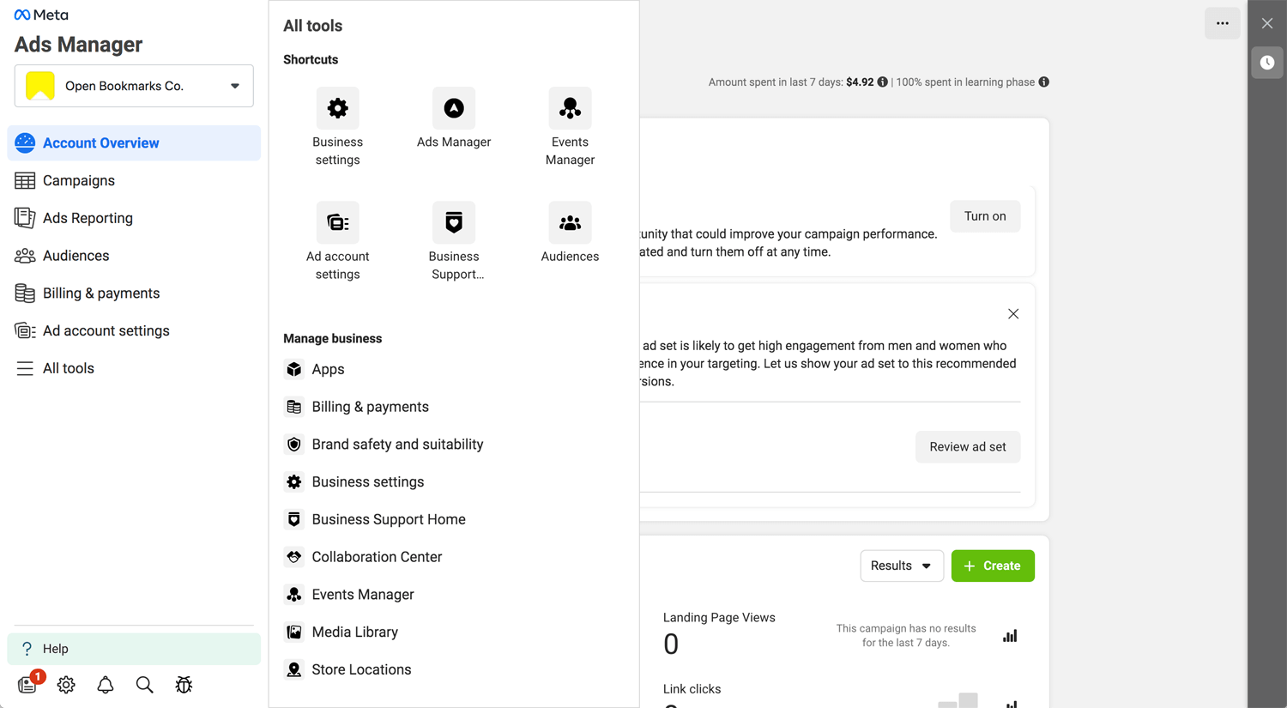Open notifications bell icon
The image size is (1287, 708).
(x=106, y=685)
